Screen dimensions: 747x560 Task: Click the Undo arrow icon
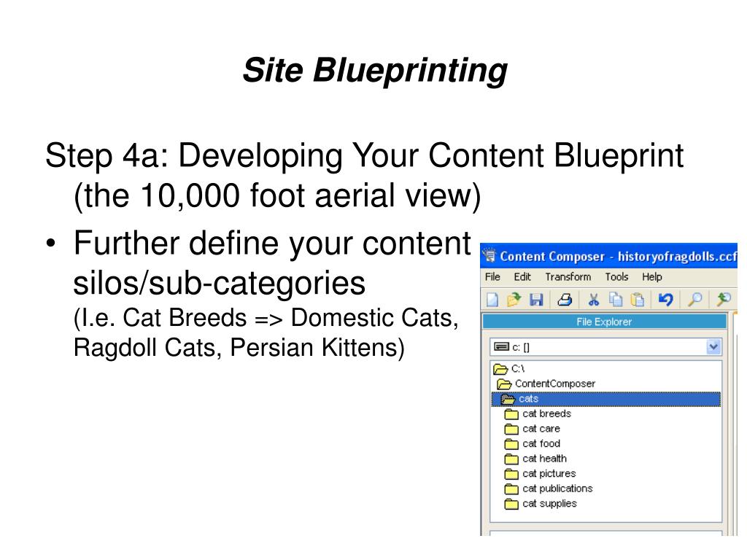(665, 300)
